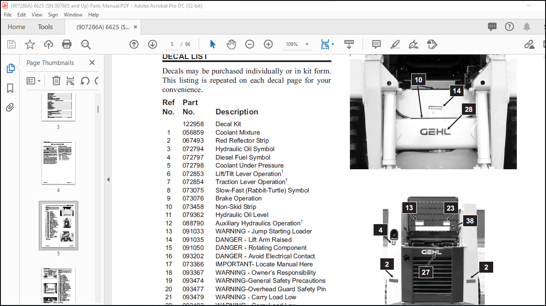Click the insert pages break icon
This screenshot has width=546, height=306.
point(71,81)
